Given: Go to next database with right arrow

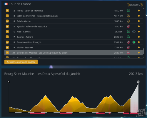Looking at the screenshot, I should (x=141, y=5).
